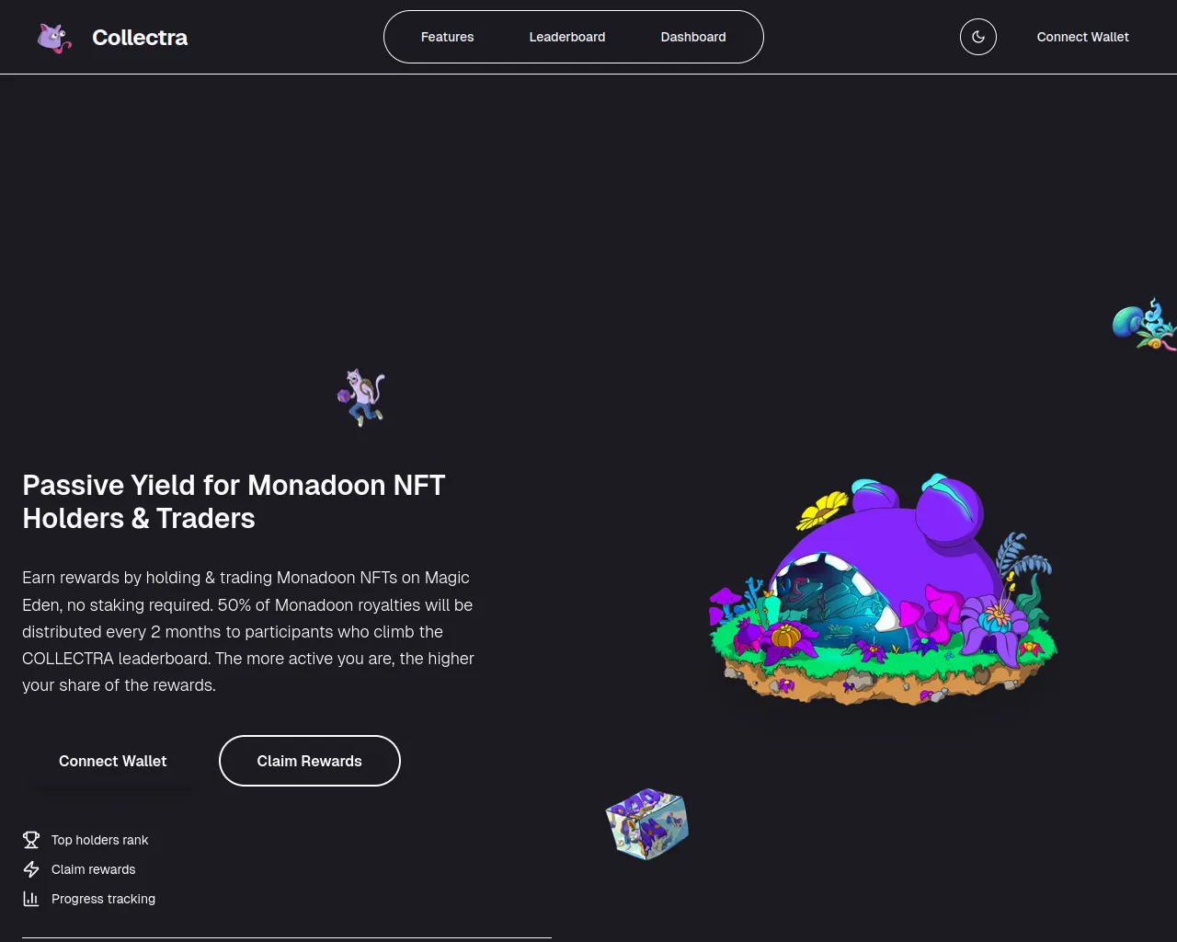
Task: Toggle dark mode with the moon button
Action: pos(978,37)
